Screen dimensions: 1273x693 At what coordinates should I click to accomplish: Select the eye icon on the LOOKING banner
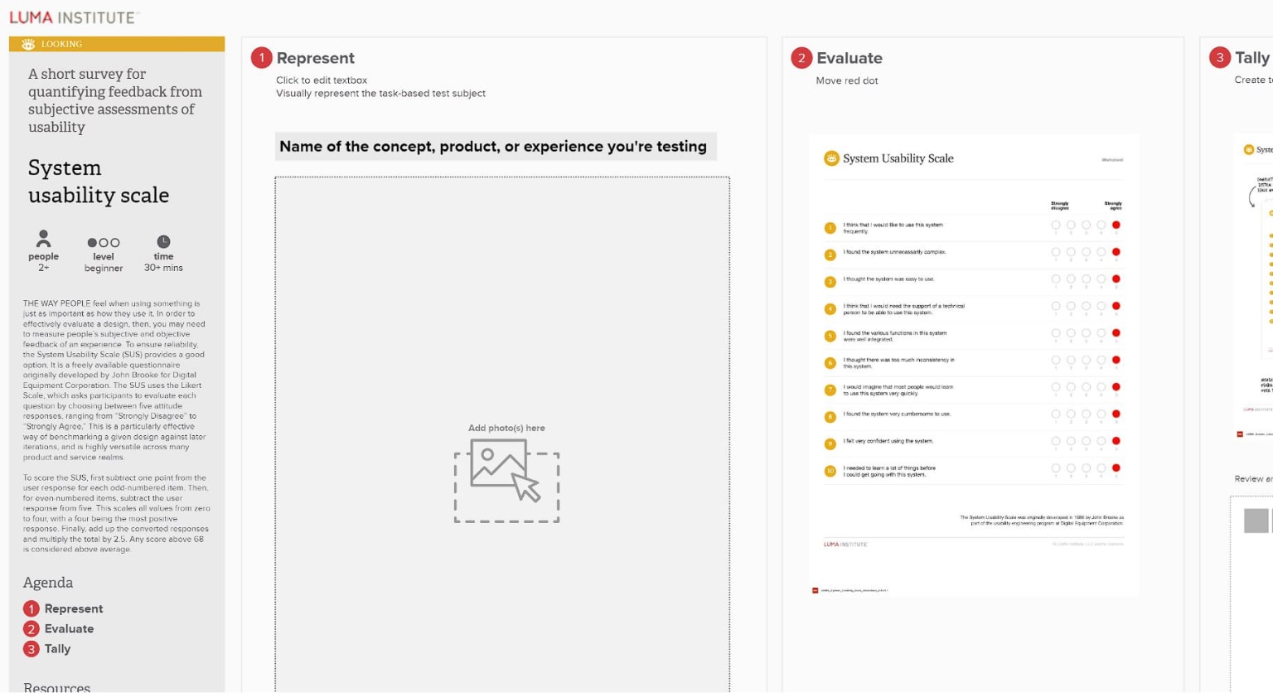click(x=29, y=43)
